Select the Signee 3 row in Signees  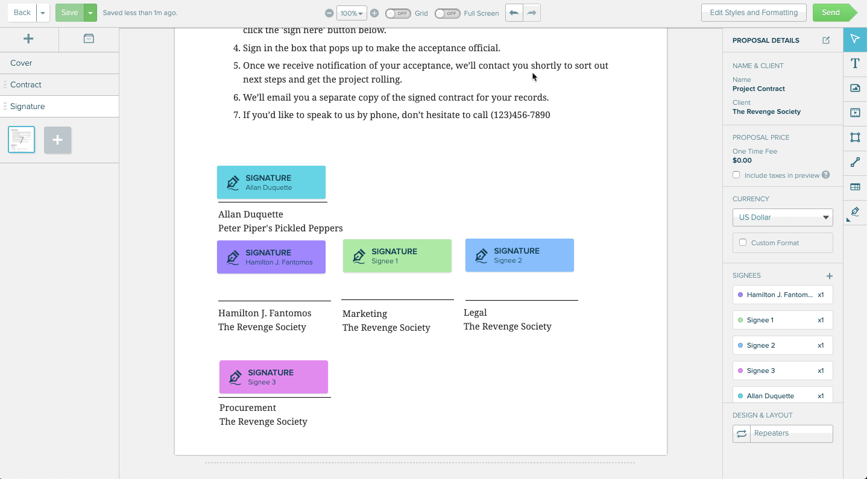[783, 371]
